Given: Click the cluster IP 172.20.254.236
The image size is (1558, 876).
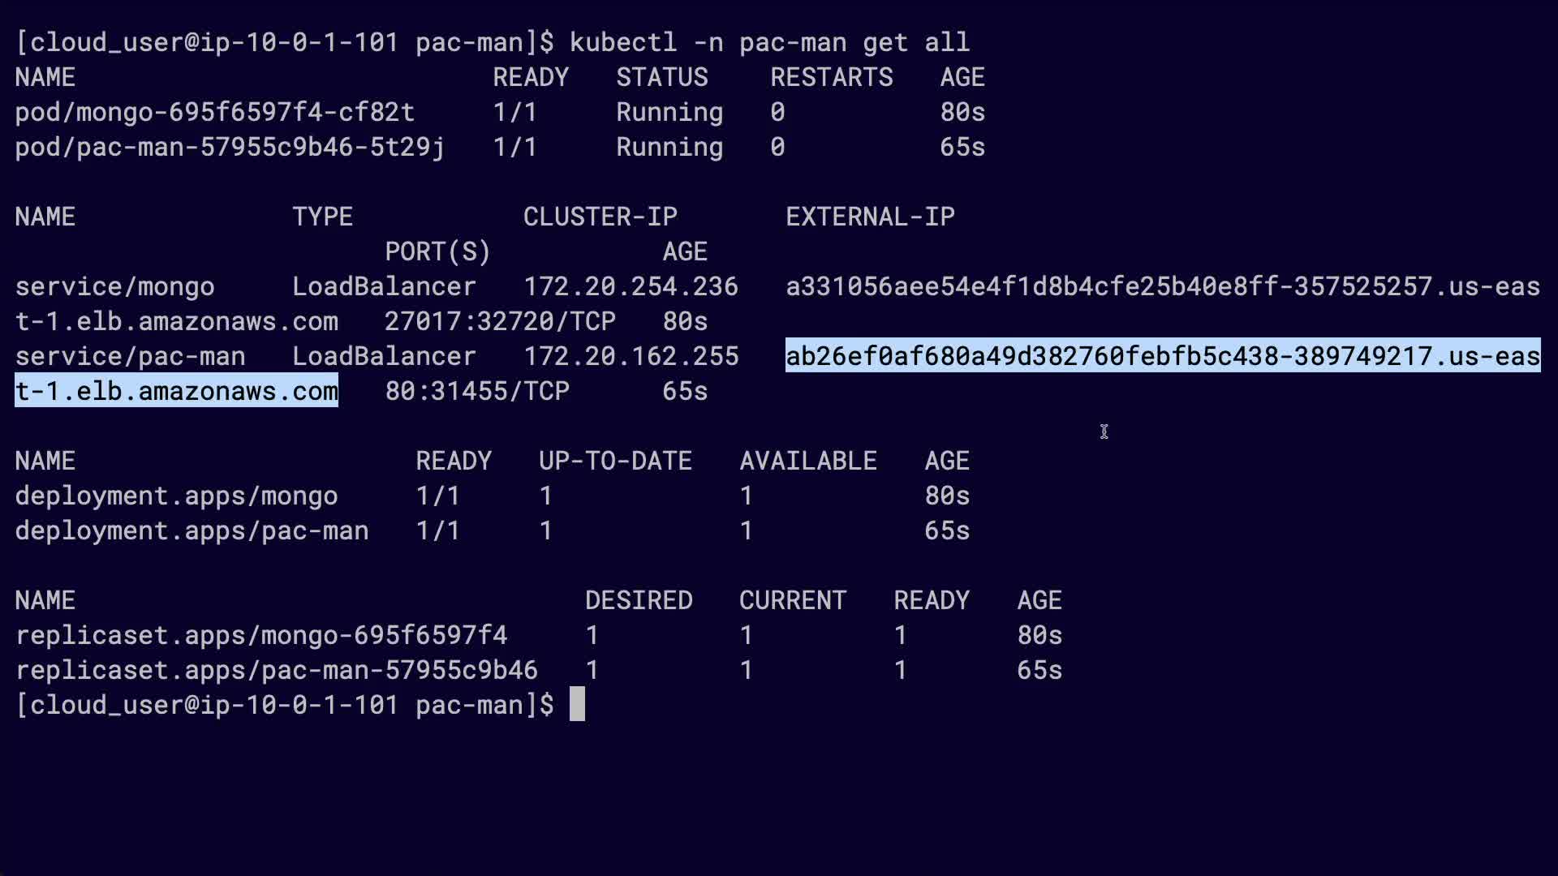Looking at the screenshot, I should [x=631, y=286].
